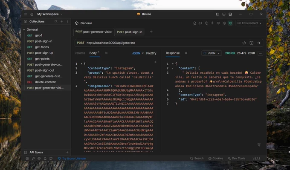Click the request URL field
The image size is (290, 170).
tap(163, 43)
